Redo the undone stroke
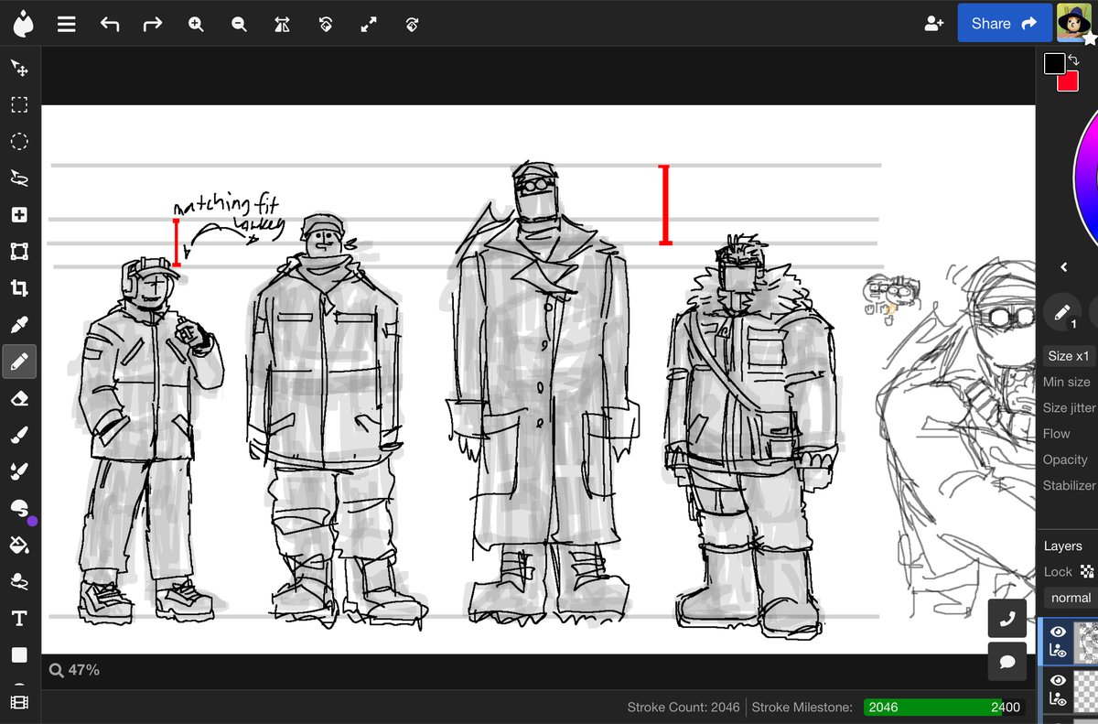This screenshot has height=724, width=1098. pos(153,25)
